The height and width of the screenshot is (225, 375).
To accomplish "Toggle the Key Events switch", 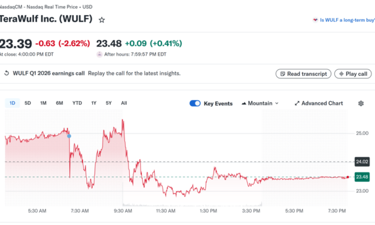I will [x=195, y=104].
